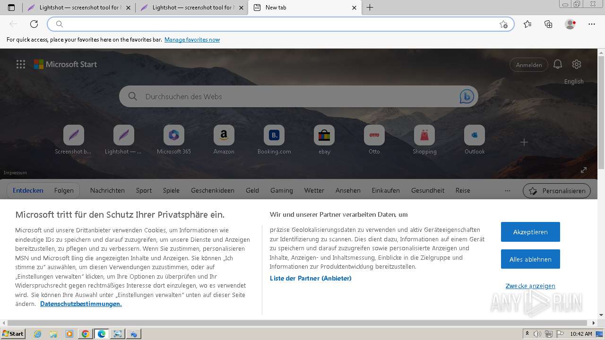Click the Impressum link
The width and height of the screenshot is (605, 340).
(x=15, y=173)
